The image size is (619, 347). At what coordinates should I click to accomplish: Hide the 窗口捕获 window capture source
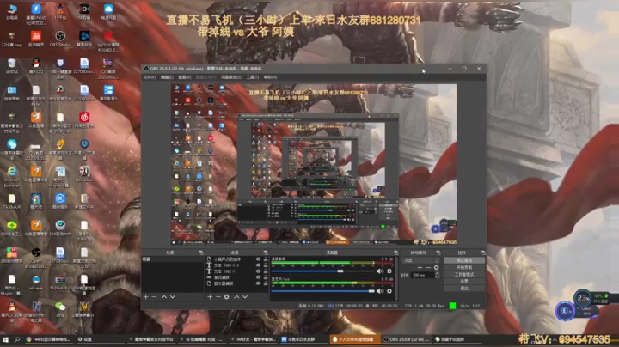(x=258, y=277)
